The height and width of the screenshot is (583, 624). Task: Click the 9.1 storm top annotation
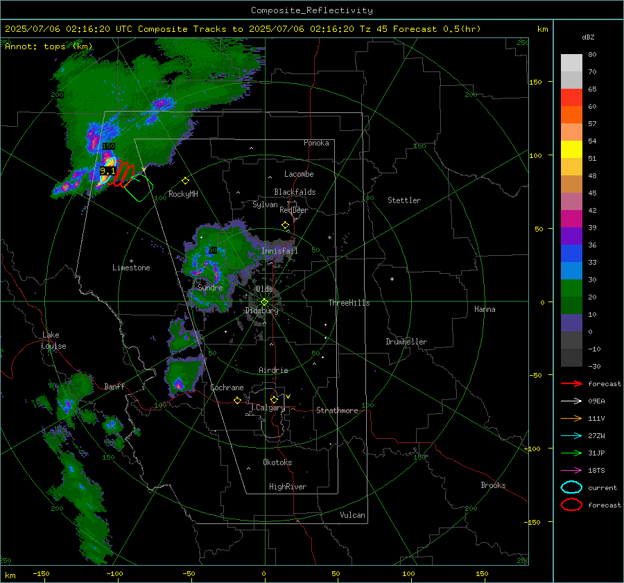point(107,171)
